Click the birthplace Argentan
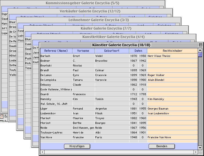204x156 pixels. click(x=101, y=109)
